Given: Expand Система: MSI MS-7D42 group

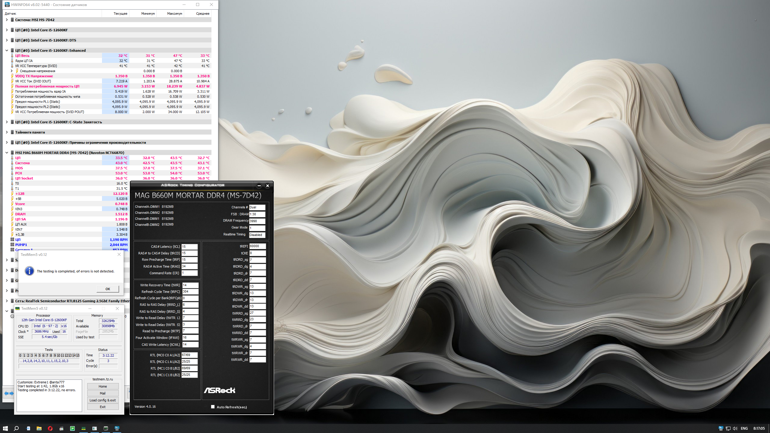Looking at the screenshot, I should [7, 20].
